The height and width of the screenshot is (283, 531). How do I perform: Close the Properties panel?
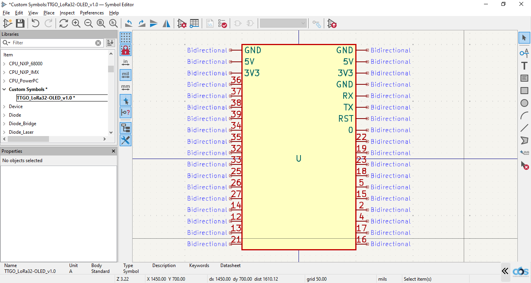click(114, 151)
